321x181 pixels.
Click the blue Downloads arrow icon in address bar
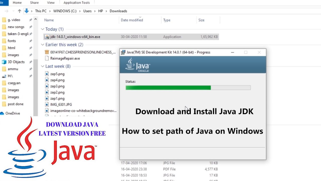(x=27, y=11)
